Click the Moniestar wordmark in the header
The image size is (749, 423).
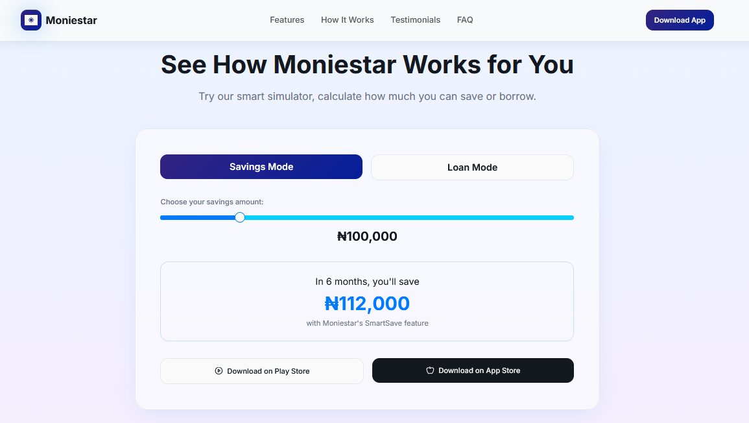[x=73, y=20]
